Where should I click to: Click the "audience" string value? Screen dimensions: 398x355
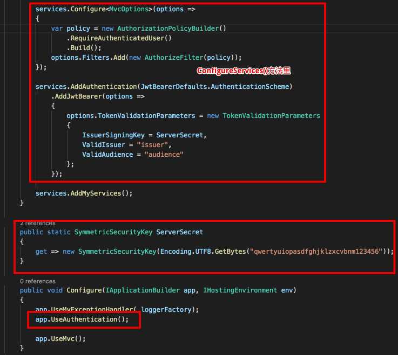pos(164,155)
